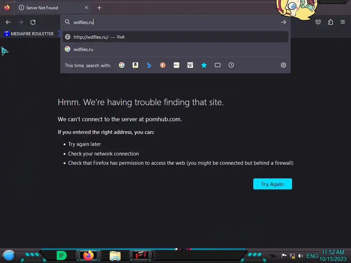Click the forward navigation arrow

21,22
